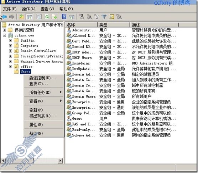
Task: Click the RAS and IAS group icon
Action: [69, 124]
